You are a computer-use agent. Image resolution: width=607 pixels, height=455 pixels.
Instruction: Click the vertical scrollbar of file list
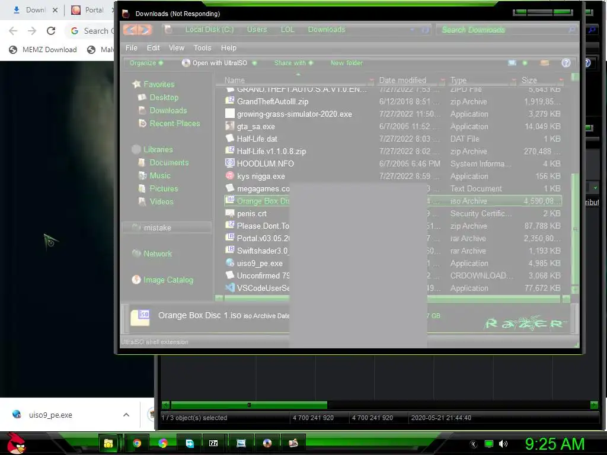pyautogui.click(x=575, y=228)
